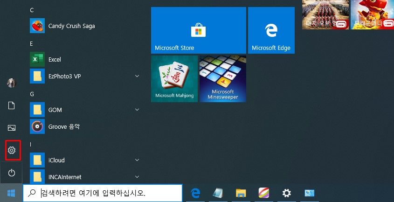Image resolution: width=394 pixels, height=202 pixels.
Task: Open the INCAInternet folder icon
Action: [37, 176]
